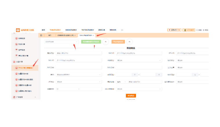Viewport: 220px width, 127px height.
Task: Focus the 商品名称 input field
Action: point(79,53)
